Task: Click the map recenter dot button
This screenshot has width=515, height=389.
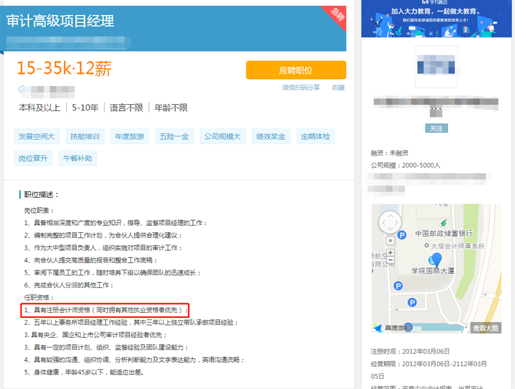Action: [390, 241]
